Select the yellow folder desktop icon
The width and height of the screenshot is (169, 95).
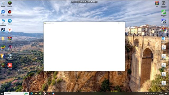pos(3,39)
